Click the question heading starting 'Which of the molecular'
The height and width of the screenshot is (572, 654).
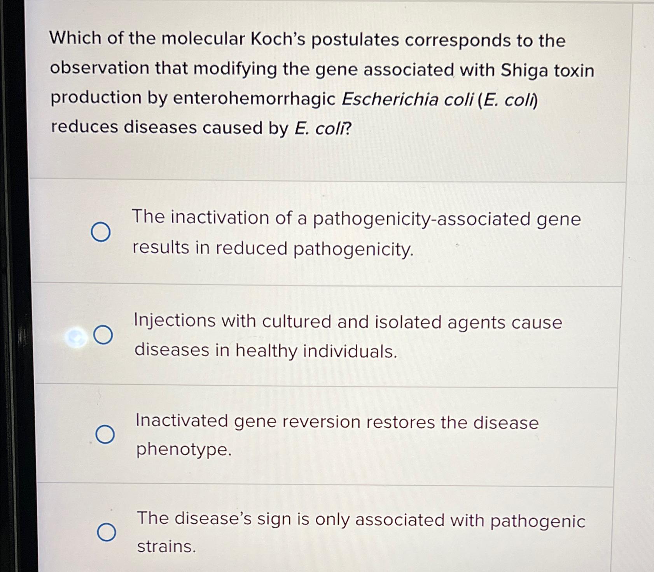click(x=322, y=83)
